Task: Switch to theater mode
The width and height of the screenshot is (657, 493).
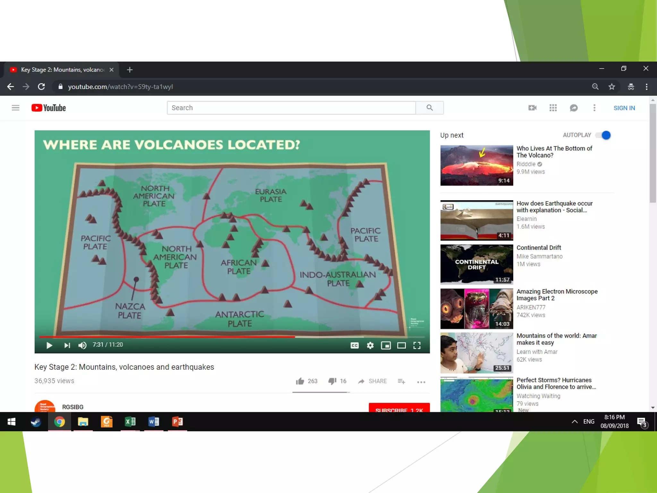Action: tap(401, 345)
